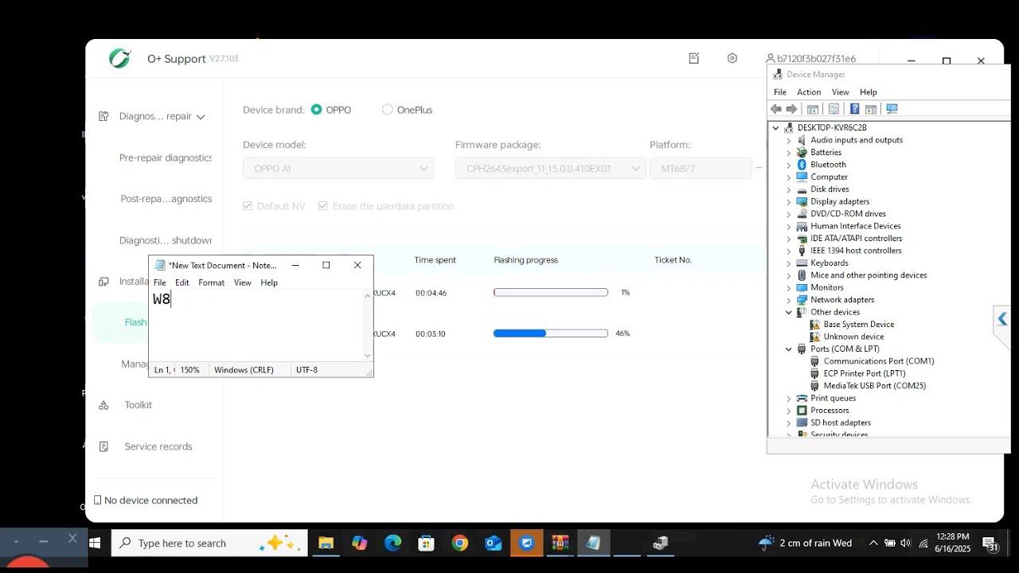The width and height of the screenshot is (1019, 573).
Task: Expand the blue side panel arrow
Action: coord(1002,320)
